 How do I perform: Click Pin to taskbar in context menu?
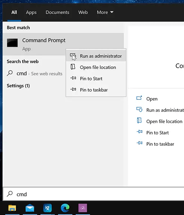pos(96,90)
